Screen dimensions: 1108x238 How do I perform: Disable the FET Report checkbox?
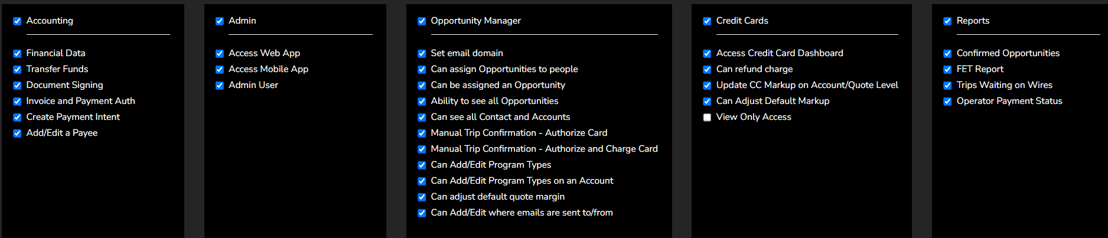[947, 70]
